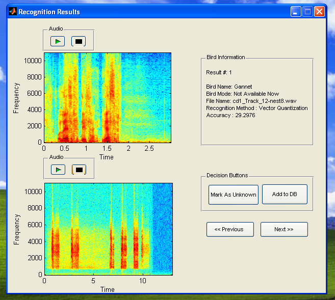Select the Bird Name: Gannet text
This screenshot has height=300, width=335.
[229, 87]
